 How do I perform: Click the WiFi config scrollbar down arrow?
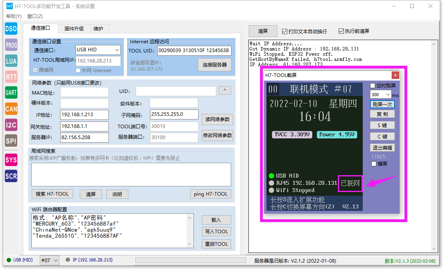click(189, 244)
